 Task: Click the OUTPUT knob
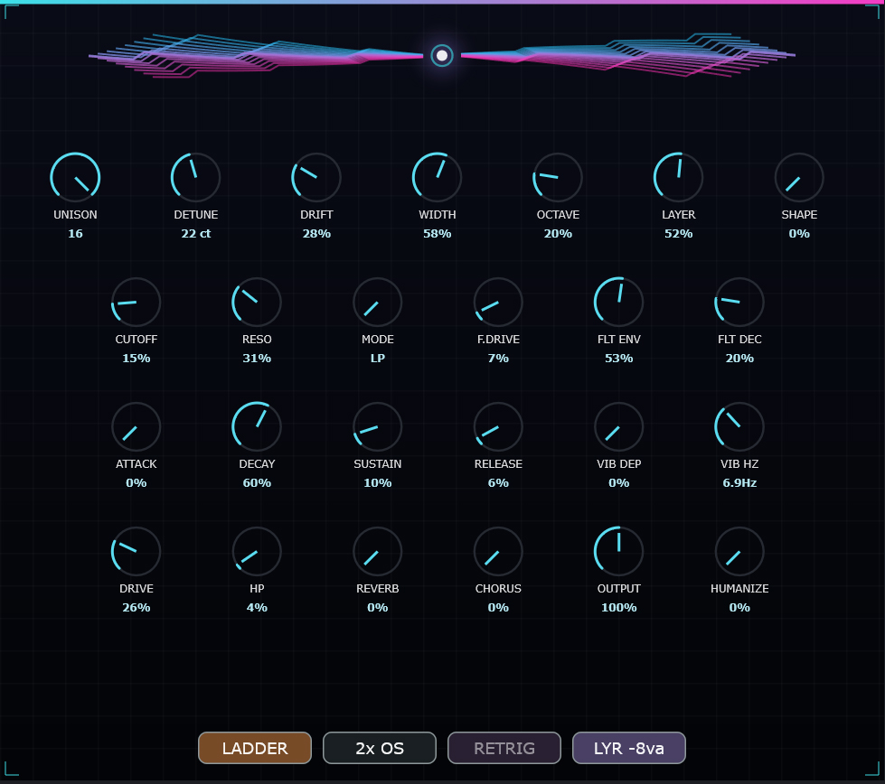619,552
